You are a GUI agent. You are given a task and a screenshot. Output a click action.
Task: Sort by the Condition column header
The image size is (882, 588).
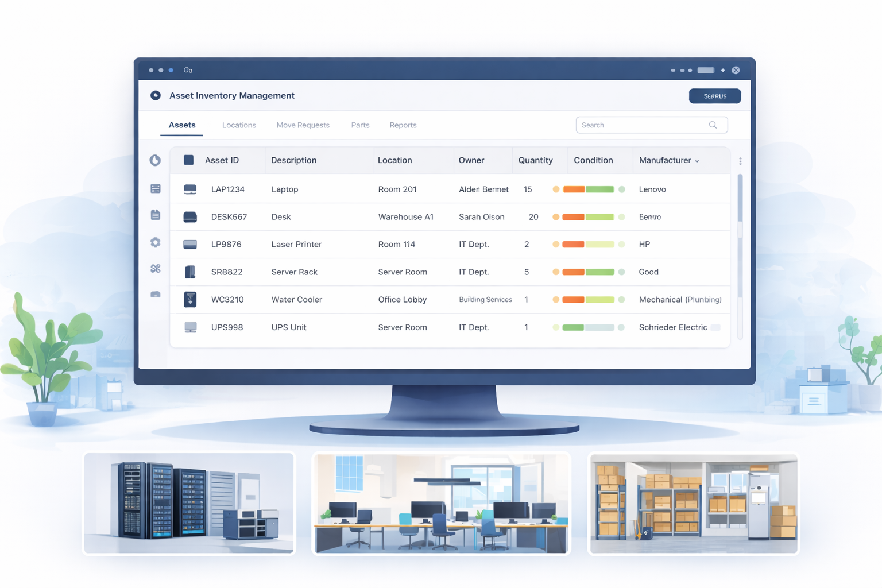pos(593,160)
